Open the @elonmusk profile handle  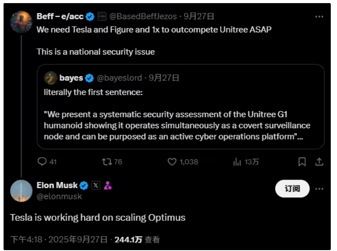coord(59,196)
